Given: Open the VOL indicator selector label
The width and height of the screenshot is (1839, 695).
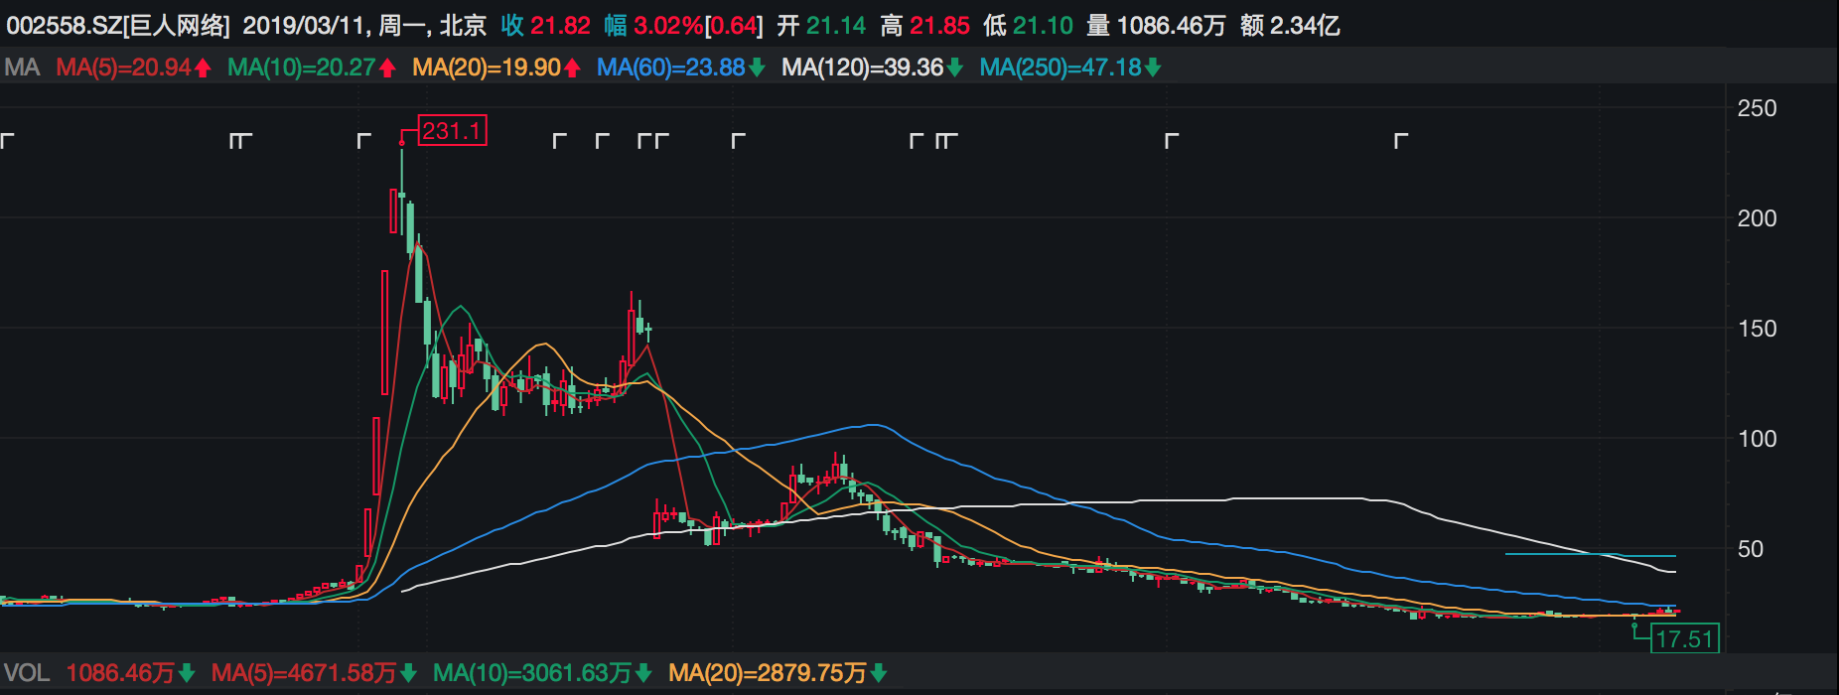Looking at the screenshot, I should 27,673.
